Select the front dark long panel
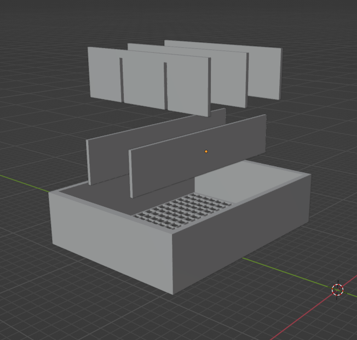Viewport: 357px width, 340px height. [198, 157]
